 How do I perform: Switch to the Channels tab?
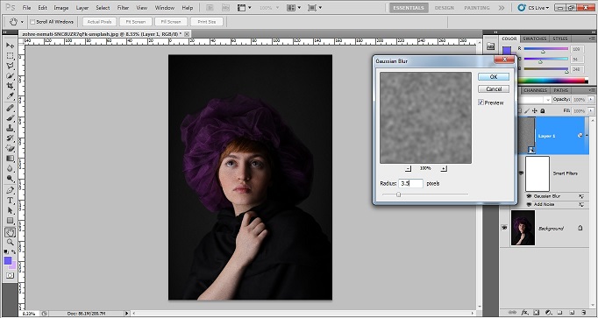pos(535,90)
